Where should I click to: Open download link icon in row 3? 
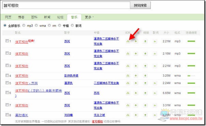(145, 66)
